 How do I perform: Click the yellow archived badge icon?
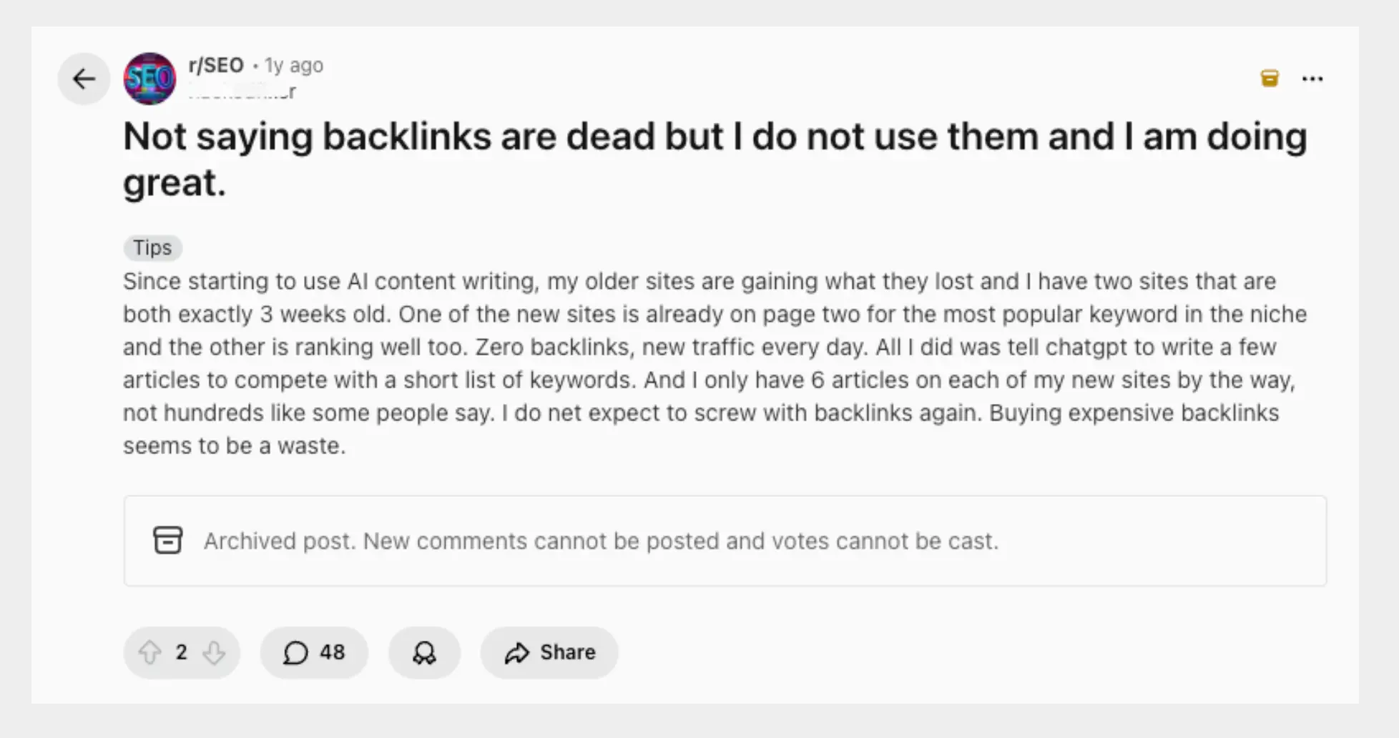pyautogui.click(x=1270, y=78)
